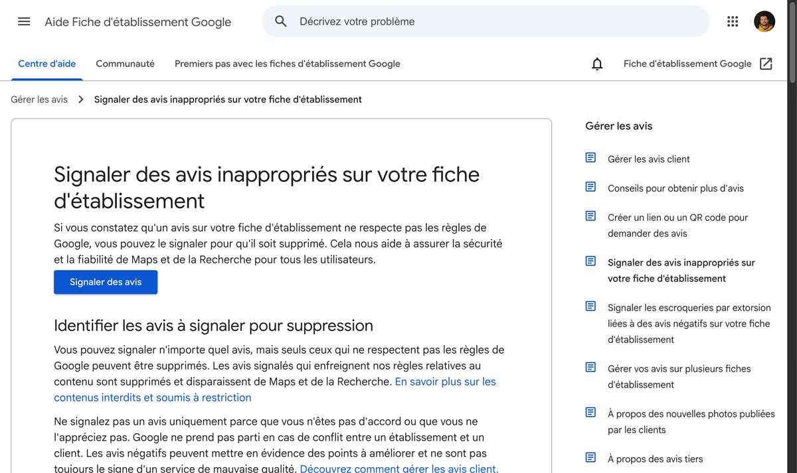Open sidebar article Signaler des avis inappropriés
The height and width of the screenshot is (473, 797).
click(x=681, y=271)
